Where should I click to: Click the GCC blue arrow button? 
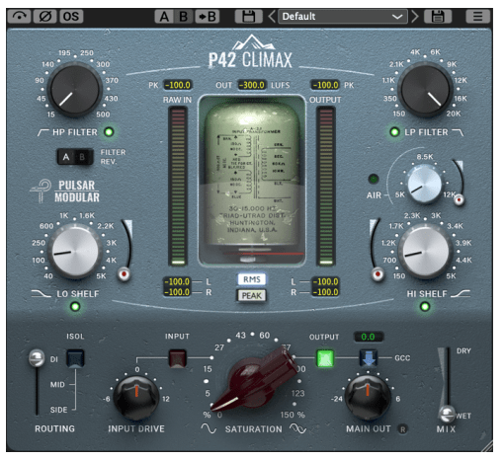(369, 358)
